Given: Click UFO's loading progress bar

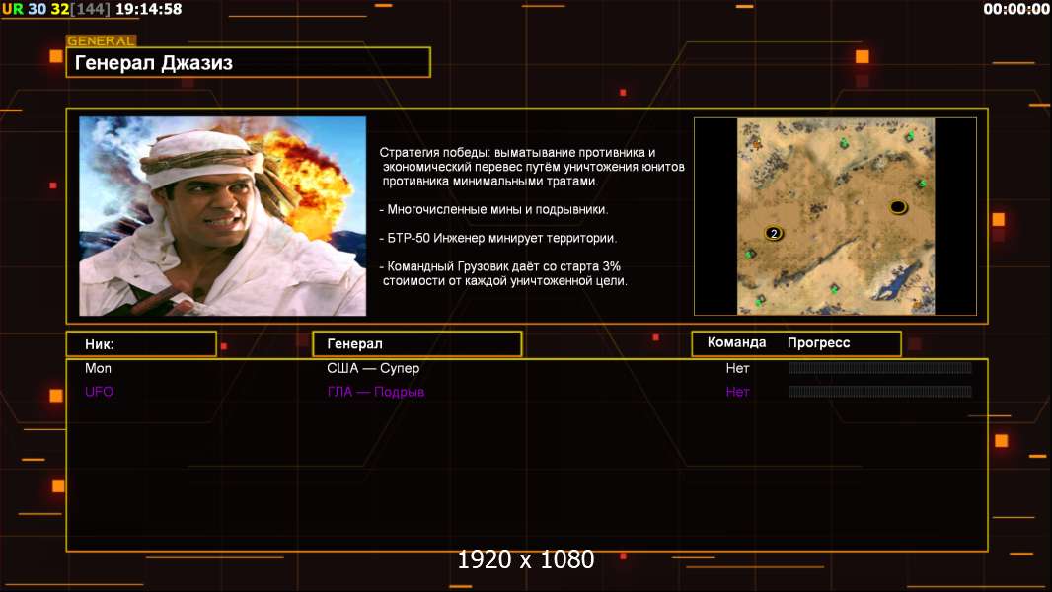Looking at the screenshot, I should 880,391.
